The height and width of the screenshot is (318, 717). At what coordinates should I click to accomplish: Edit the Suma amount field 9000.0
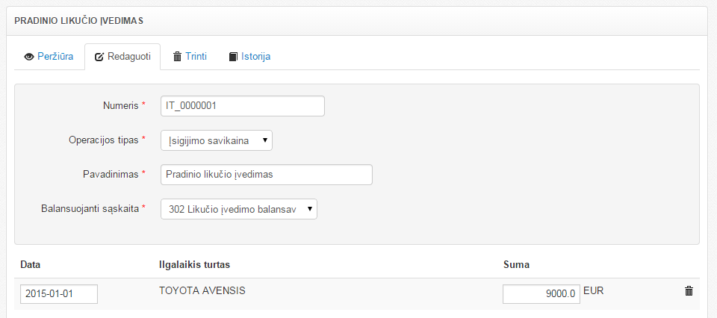tap(541, 294)
